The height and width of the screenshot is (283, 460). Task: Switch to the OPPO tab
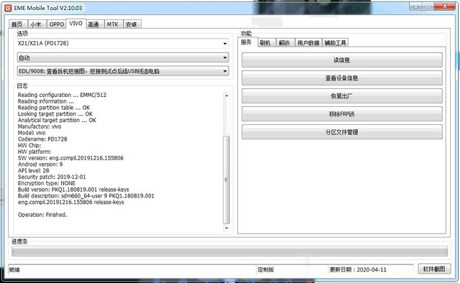[x=56, y=24]
